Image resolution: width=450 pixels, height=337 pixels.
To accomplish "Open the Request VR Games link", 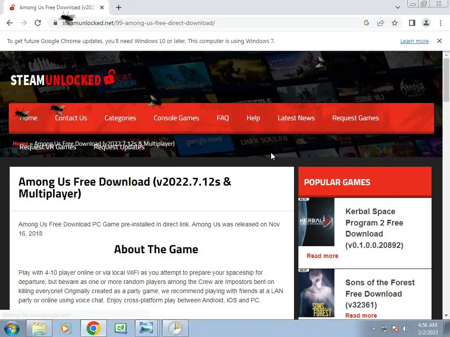I will point(47,147).
